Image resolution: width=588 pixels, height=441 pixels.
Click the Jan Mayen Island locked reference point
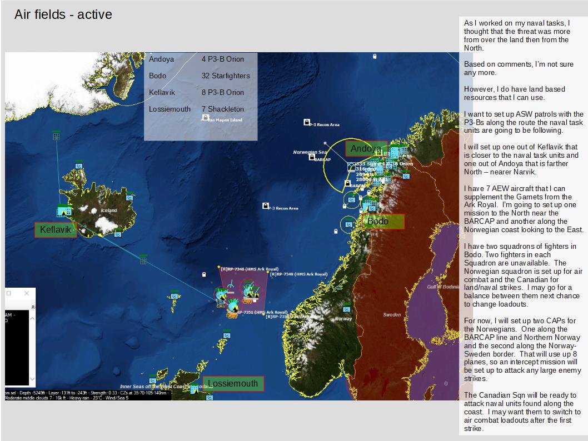(205, 118)
